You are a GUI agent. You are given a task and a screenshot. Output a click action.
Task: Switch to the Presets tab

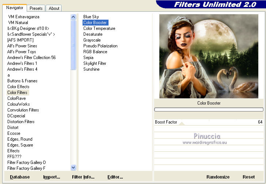click(x=36, y=8)
